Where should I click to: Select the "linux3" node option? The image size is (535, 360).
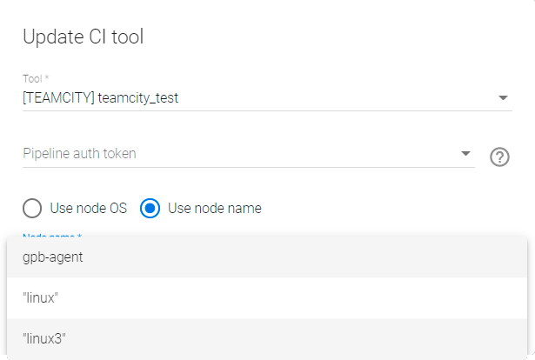click(47, 338)
